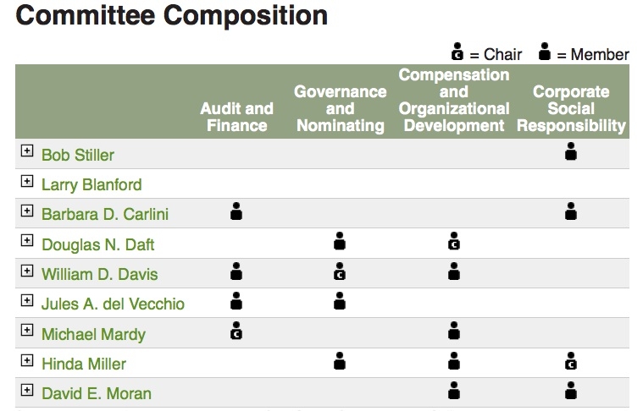Viewport: 643px width, 411px height.
Task: Click David E. Moran's Compensation member icon
Action: pyautogui.click(x=454, y=391)
